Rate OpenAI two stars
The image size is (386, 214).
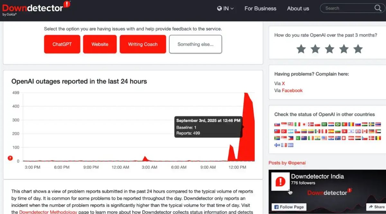click(315, 49)
